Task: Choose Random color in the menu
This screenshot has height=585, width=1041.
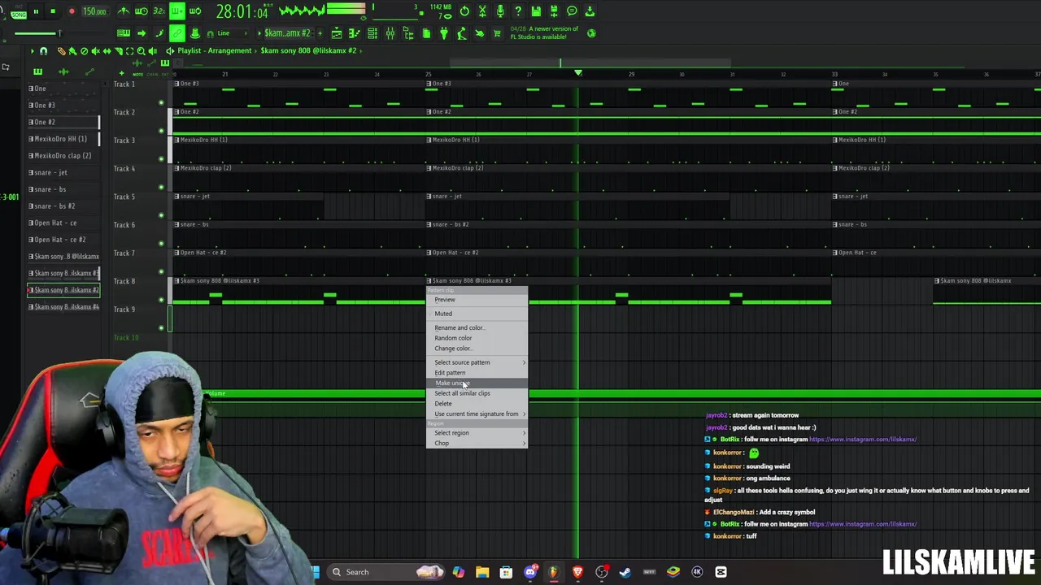Action: tap(477, 338)
